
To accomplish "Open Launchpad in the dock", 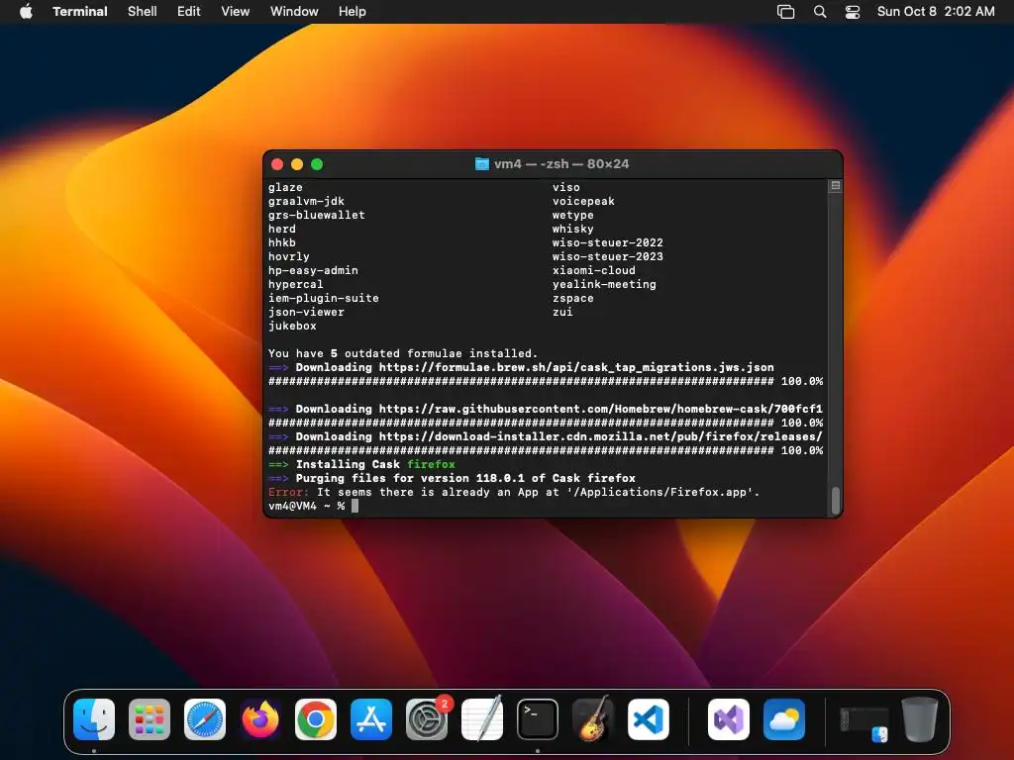I will (x=150, y=719).
